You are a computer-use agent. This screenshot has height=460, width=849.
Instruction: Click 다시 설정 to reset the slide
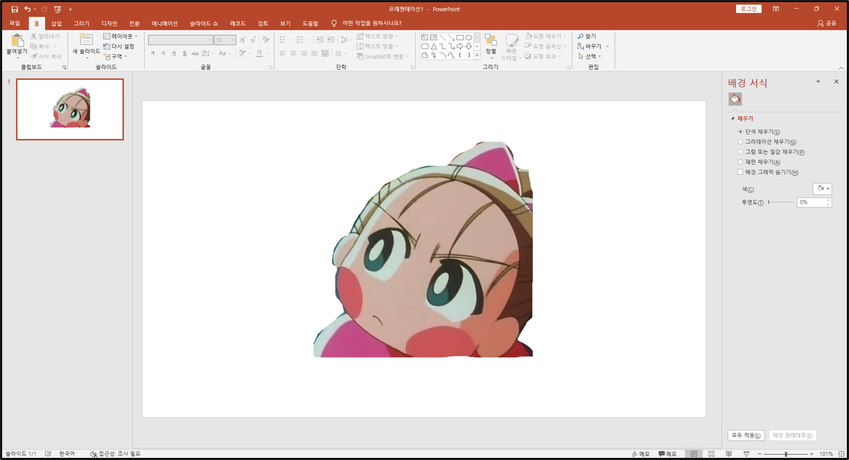tap(119, 46)
